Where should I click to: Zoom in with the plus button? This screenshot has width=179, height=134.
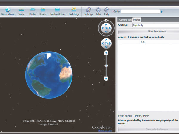[106, 53]
